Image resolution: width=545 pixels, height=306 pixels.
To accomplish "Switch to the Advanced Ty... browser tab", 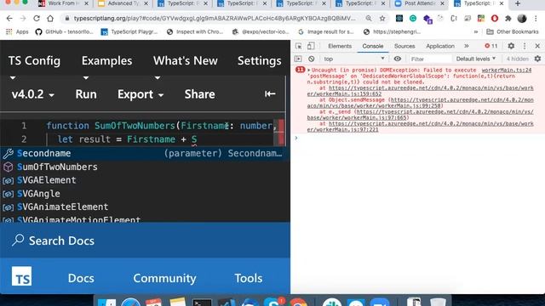I will tap(123, 3).
